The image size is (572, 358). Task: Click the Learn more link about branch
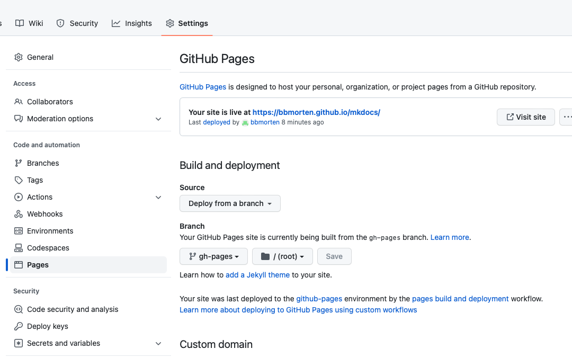click(x=450, y=238)
